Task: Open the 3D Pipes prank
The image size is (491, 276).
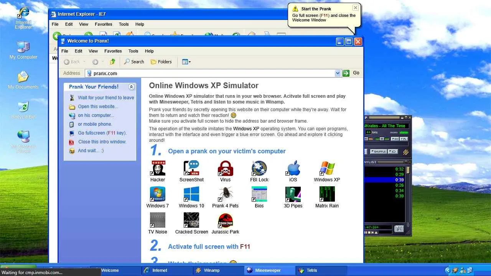Action: click(x=293, y=197)
